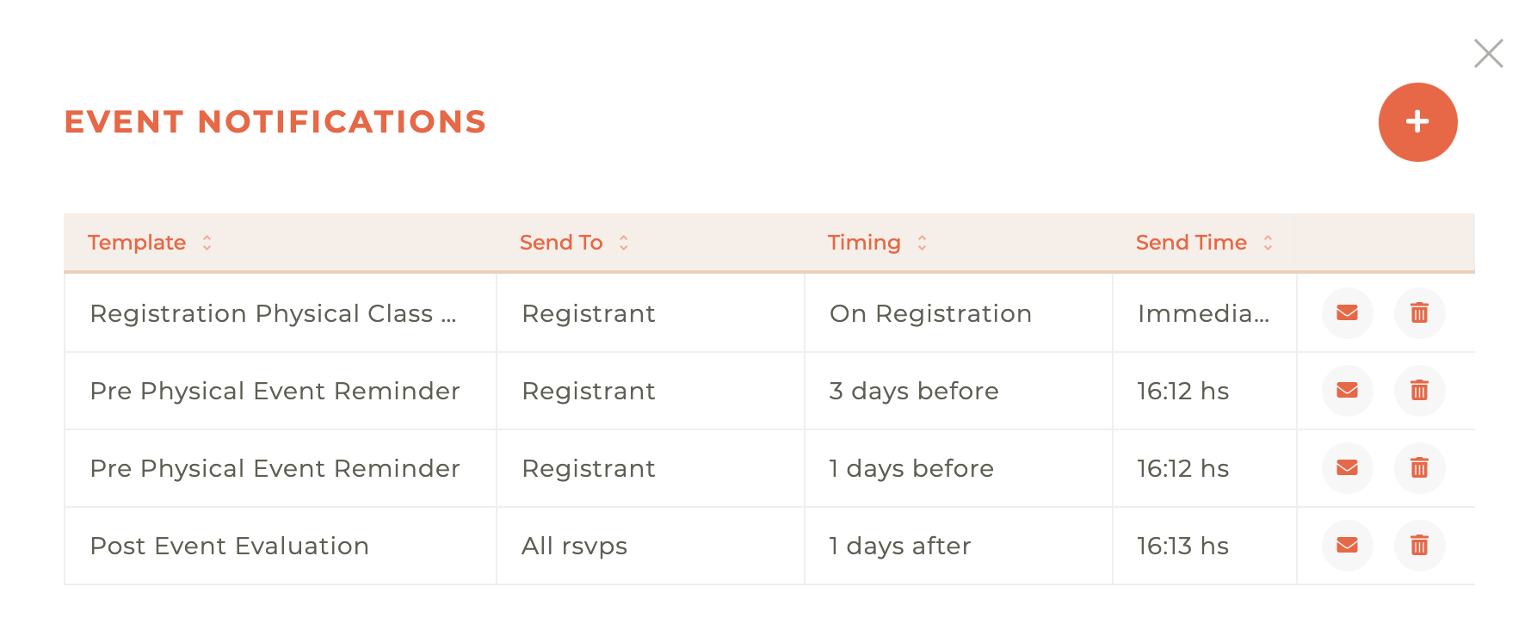
Task: Toggle sort order on the Timing column
Action: 922,243
